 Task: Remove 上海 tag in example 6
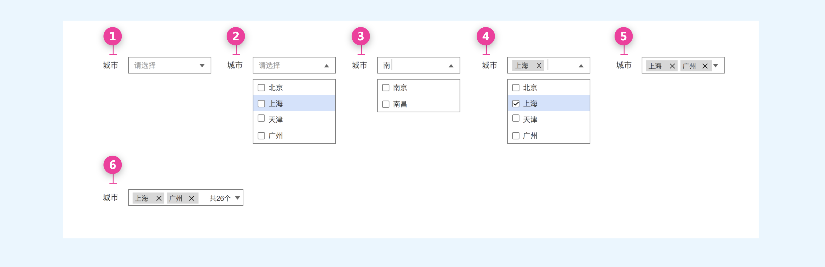pos(159,198)
